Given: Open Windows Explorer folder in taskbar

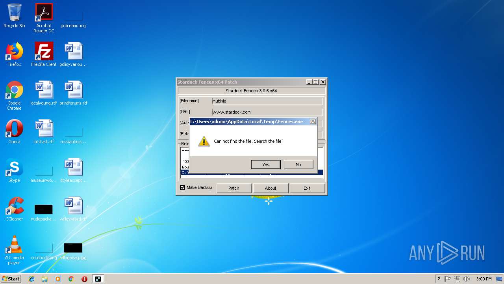Looking at the screenshot, I should click(x=44, y=279).
